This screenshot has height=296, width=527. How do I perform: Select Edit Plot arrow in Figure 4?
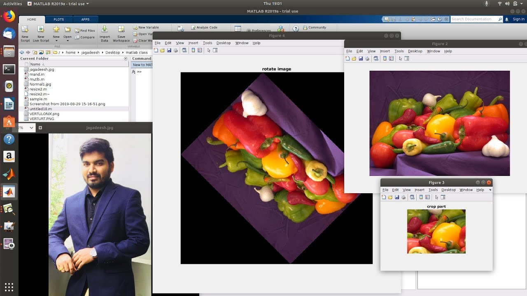(x=209, y=50)
